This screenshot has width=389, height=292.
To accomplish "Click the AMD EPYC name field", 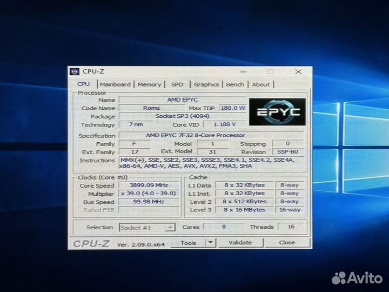I will [183, 100].
